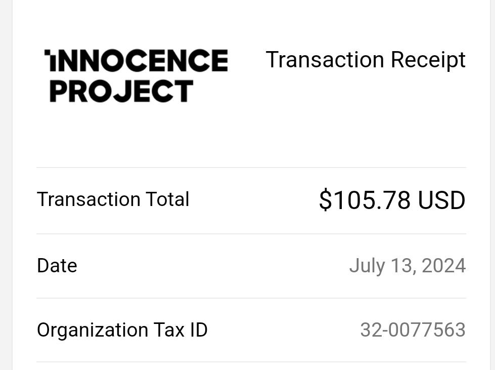Click the divider line above Organization Tax ID

point(251,298)
